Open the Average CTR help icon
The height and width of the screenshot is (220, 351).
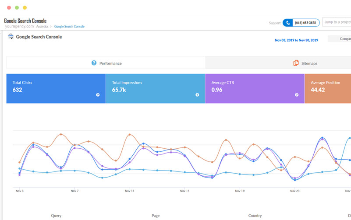[x=297, y=95]
